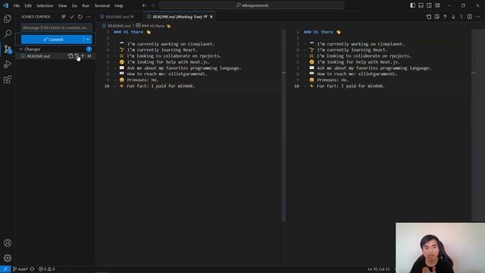Open Source Control more actions menu

click(x=89, y=17)
